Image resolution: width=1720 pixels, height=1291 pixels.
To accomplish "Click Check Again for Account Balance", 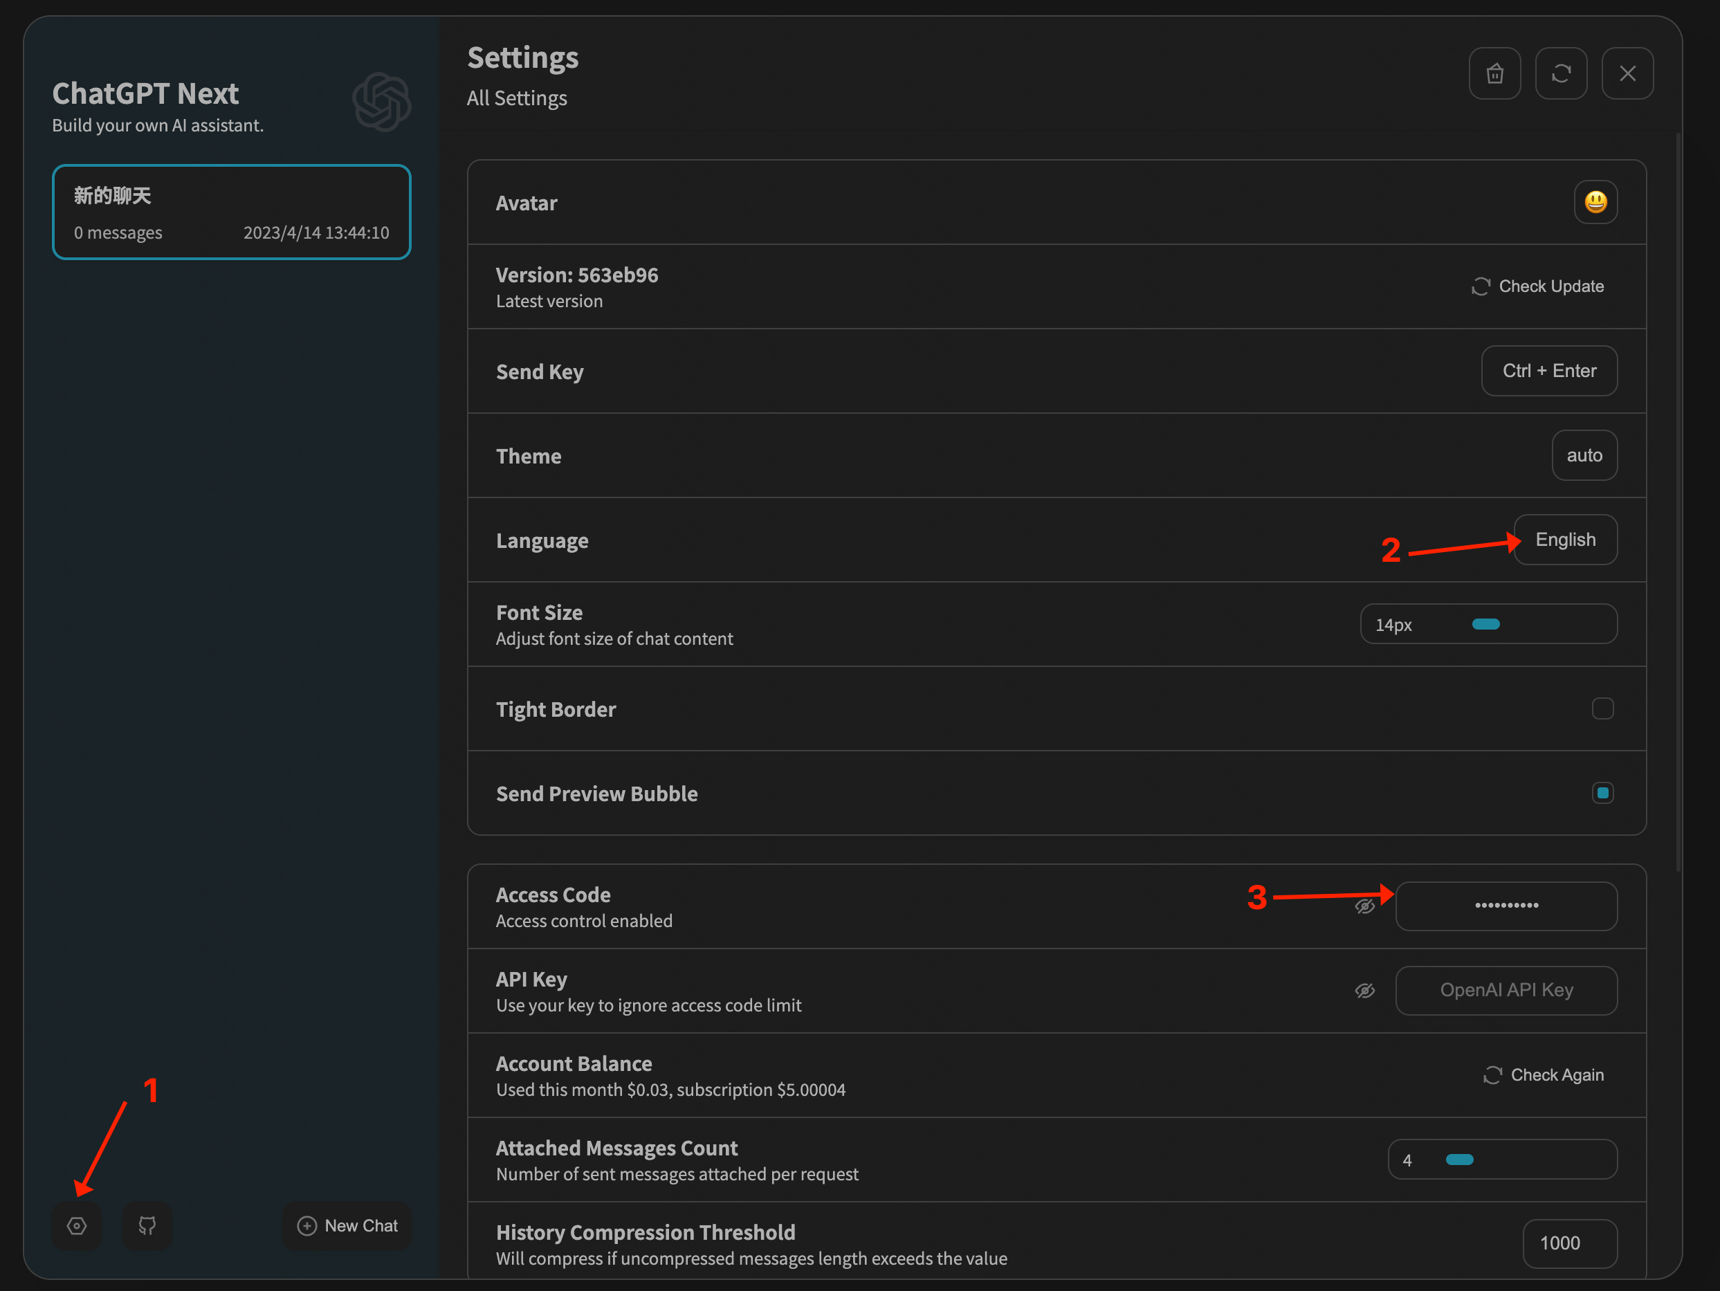I will pyautogui.click(x=1544, y=1075).
